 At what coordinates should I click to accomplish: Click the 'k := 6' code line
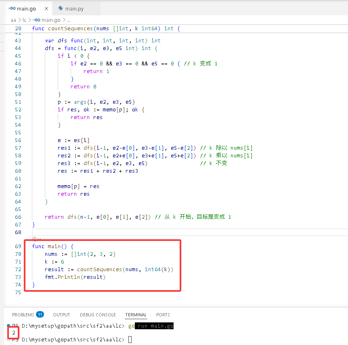(55, 262)
